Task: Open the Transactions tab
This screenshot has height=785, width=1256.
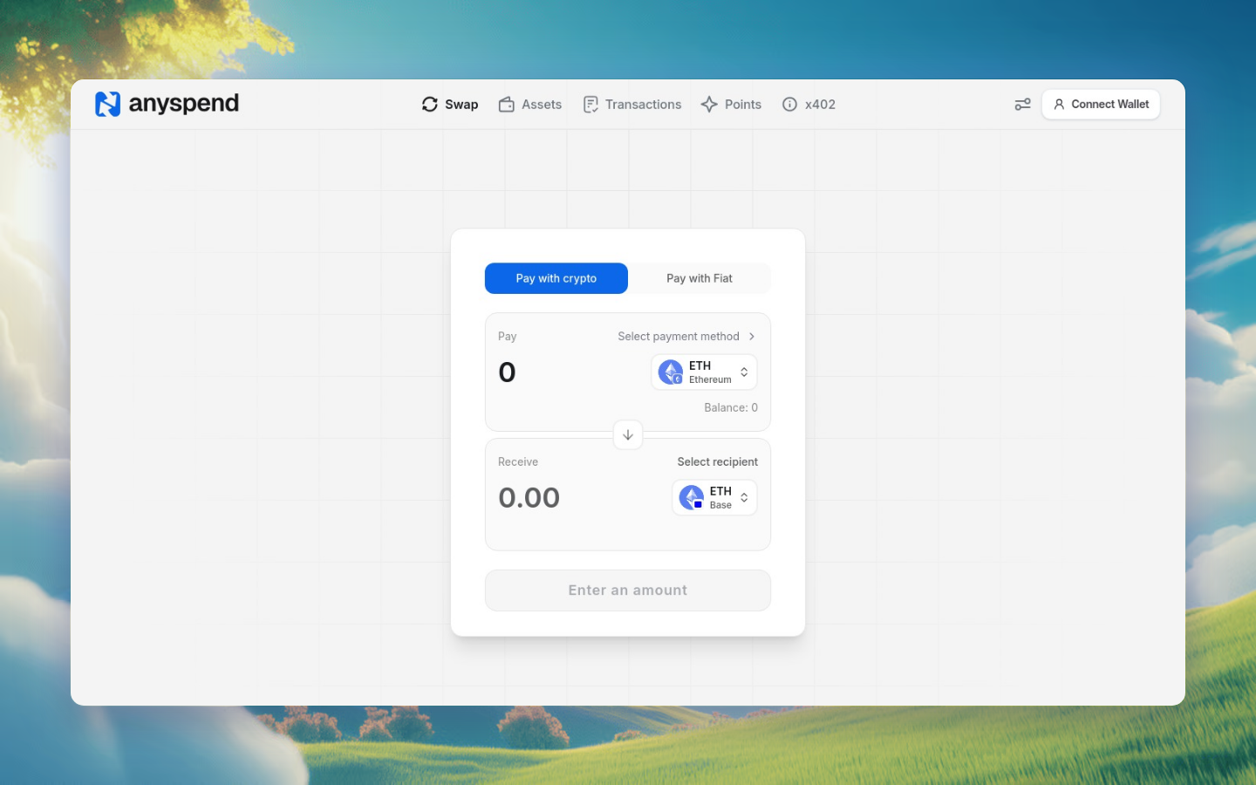Action: [632, 105]
